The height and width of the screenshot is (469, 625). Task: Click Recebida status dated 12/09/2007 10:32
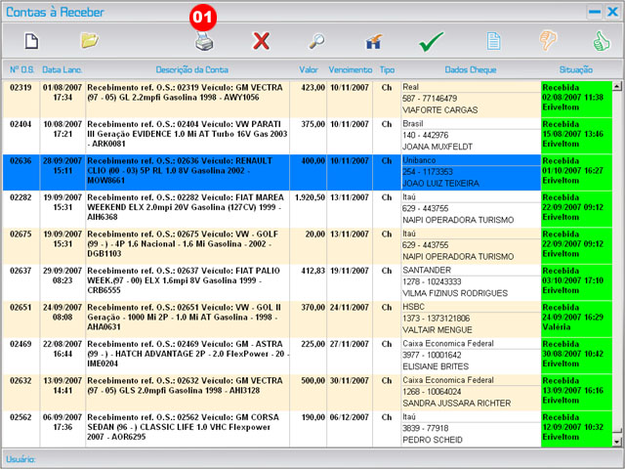point(576,428)
